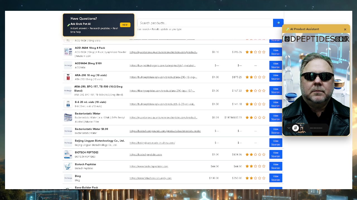Screen dimensions: 357x200
Task: Open the B-6 20 mL vials thumbnail
Action: [x=68, y=104]
